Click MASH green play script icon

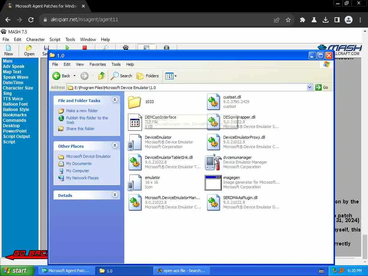coord(67,48)
